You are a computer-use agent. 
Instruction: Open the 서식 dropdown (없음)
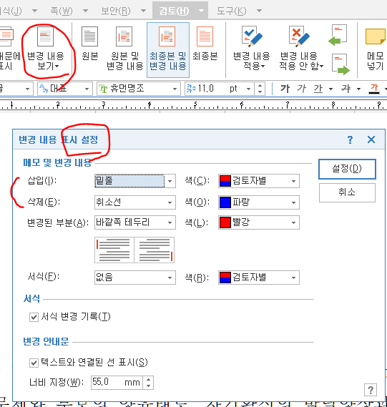point(135,278)
